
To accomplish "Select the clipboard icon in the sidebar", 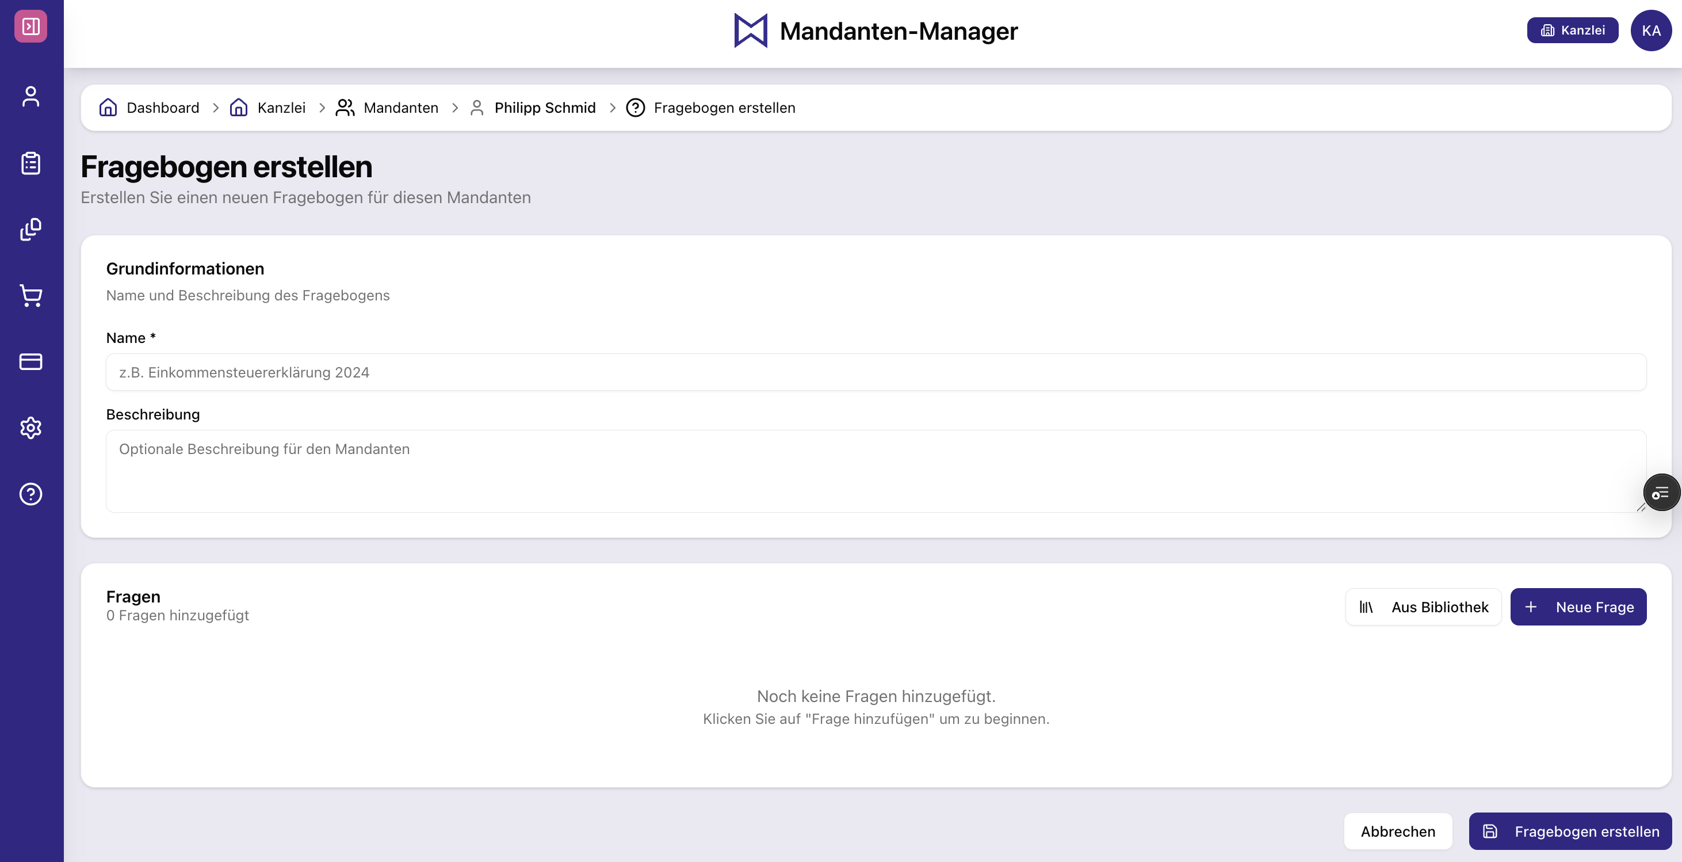I will click(30, 164).
